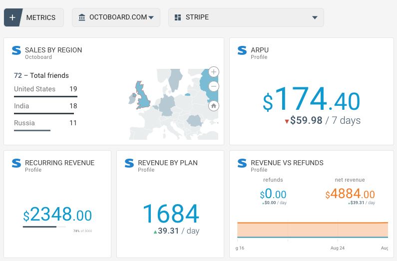The width and height of the screenshot is (397, 261).
Task: Click the green up arrow beside 39.31
Action: pyautogui.click(x=155, y=232)
